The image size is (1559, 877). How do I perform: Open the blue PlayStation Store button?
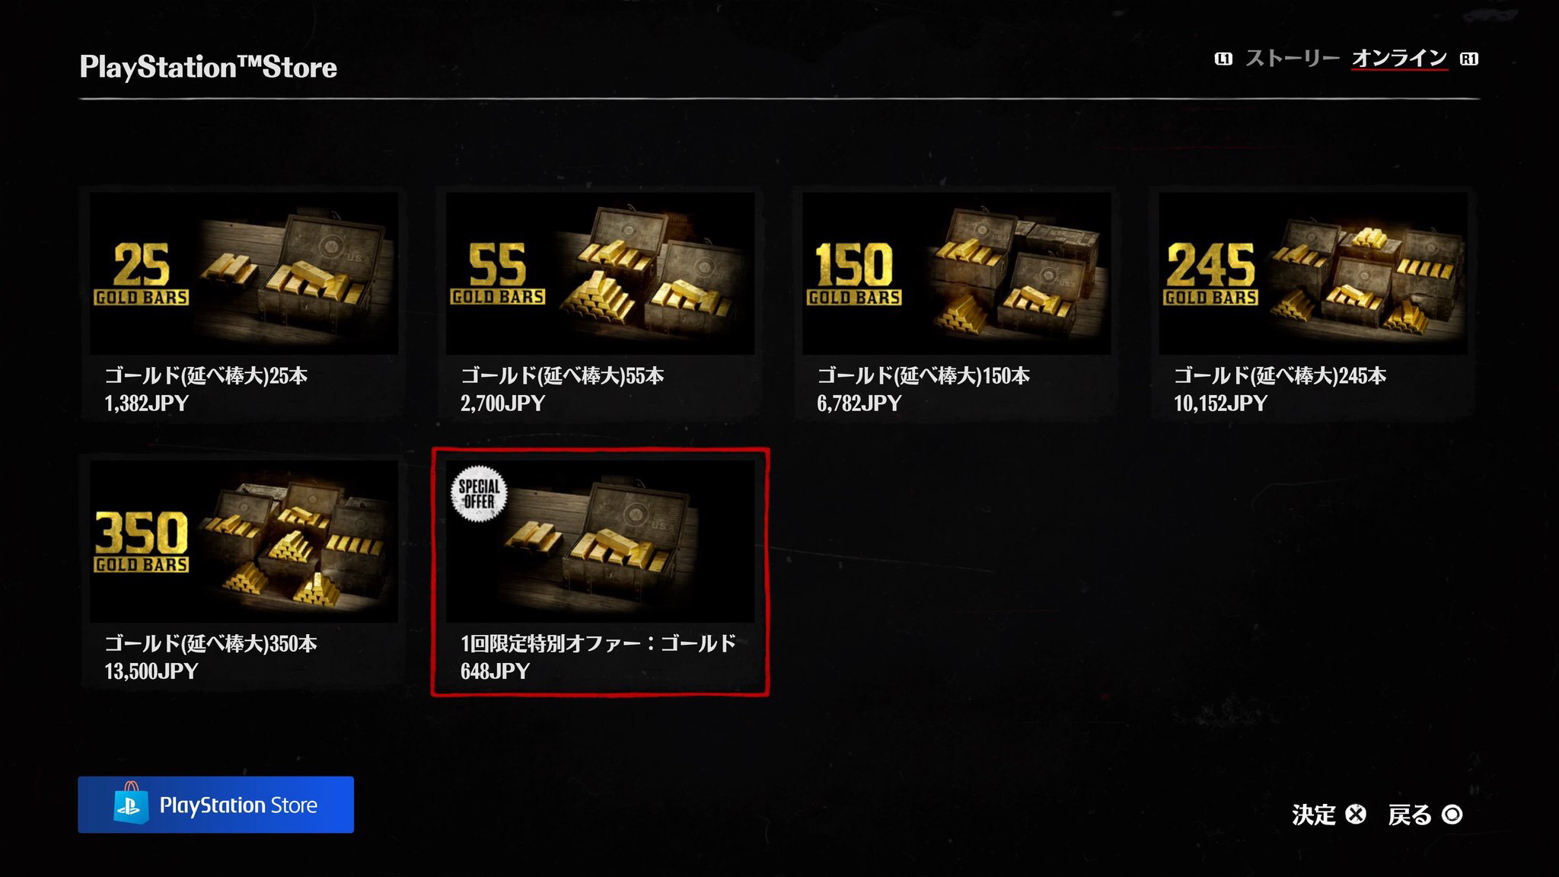[x=215, y=805]
